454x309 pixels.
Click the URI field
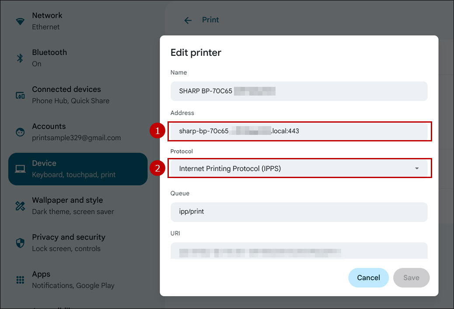pos(299,251)
